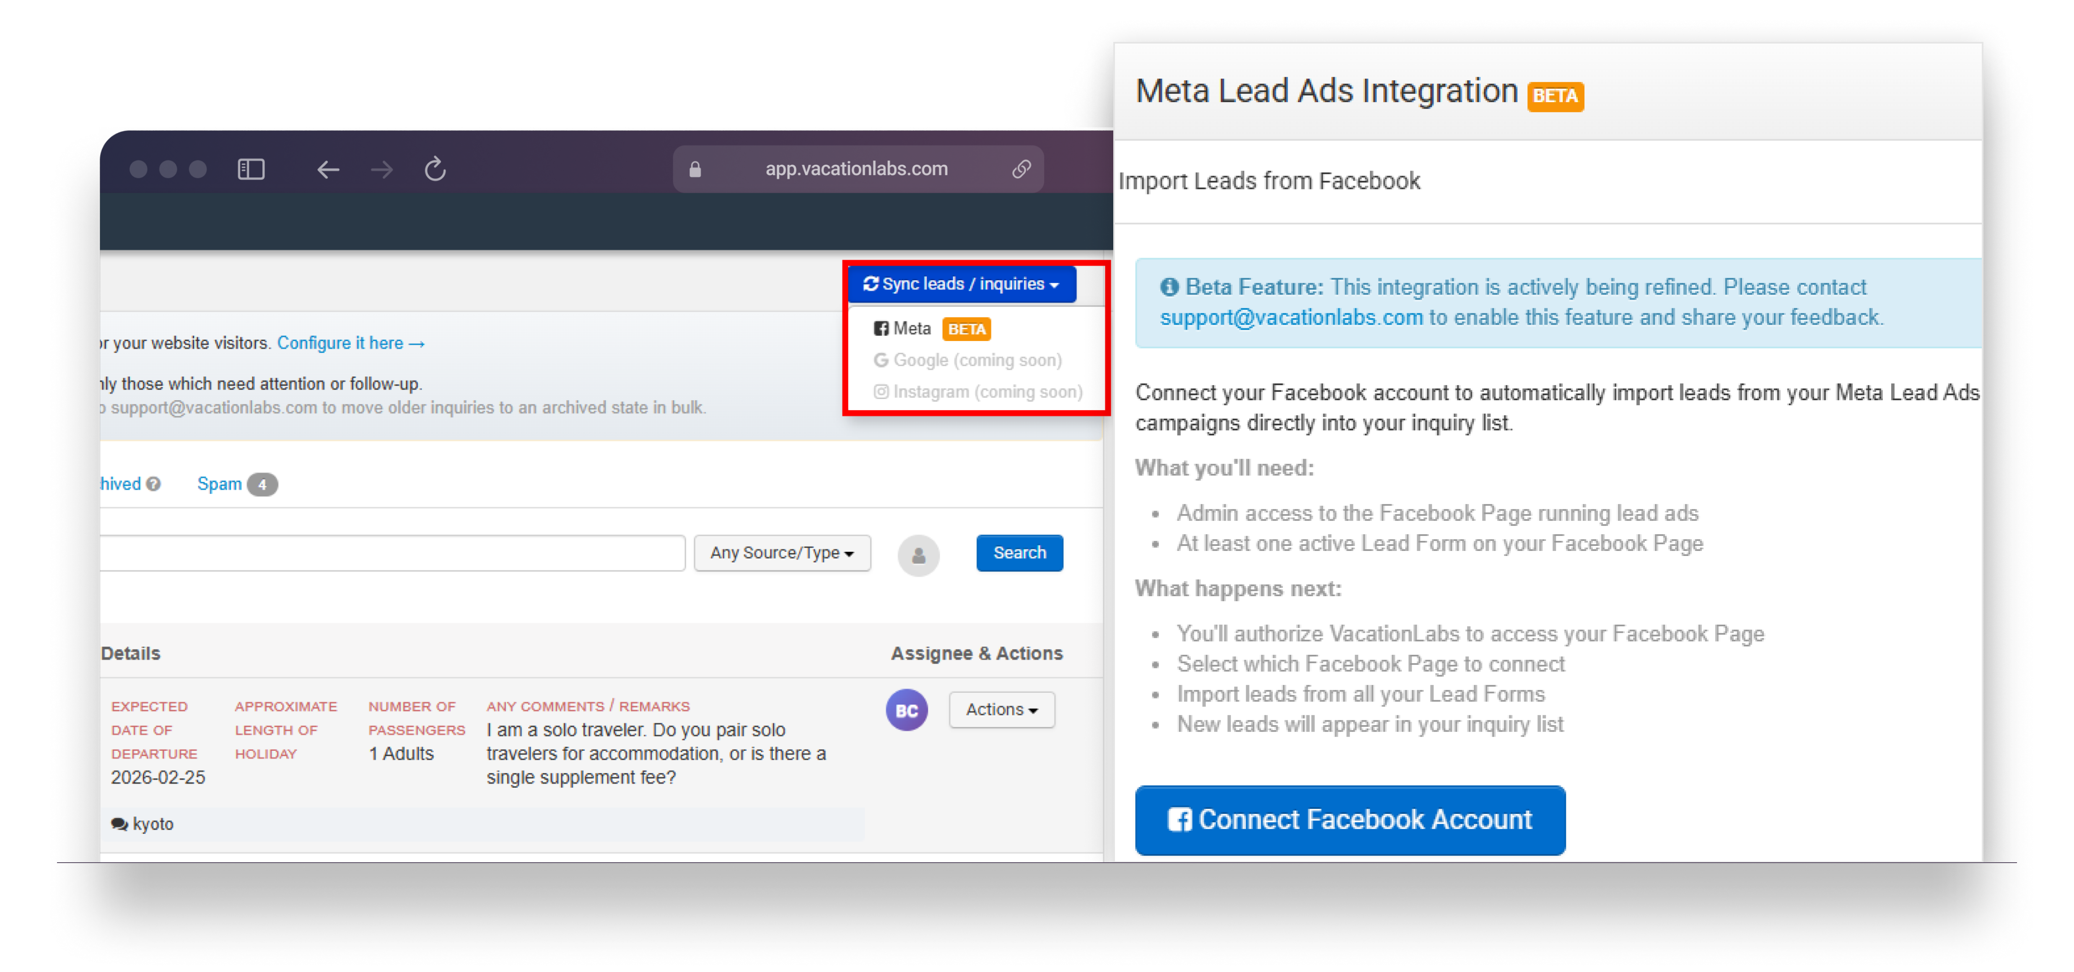Choose Instagram (coming soon) menu entry
The height and width of the screenshot is (972, 2074).
coord(977,392)
